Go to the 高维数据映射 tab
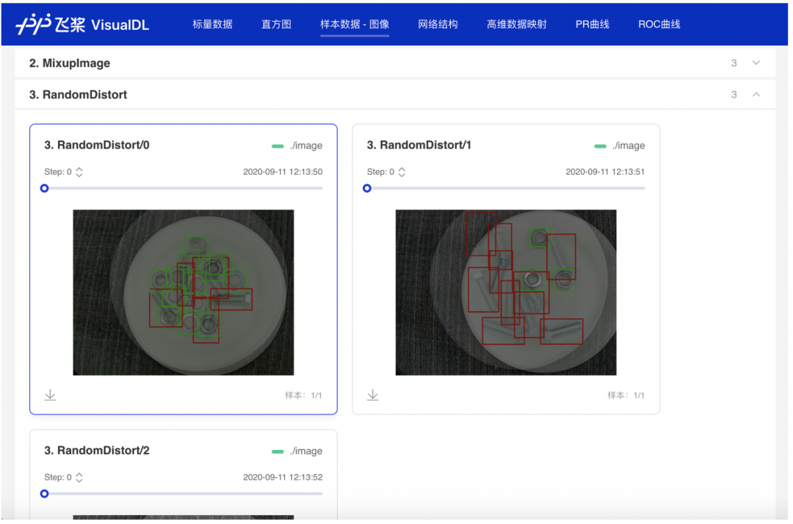The width and height of the screenshot is (793, 524). click(517, 24)
